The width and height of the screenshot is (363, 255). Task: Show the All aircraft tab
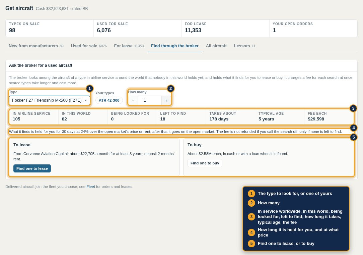216,46
